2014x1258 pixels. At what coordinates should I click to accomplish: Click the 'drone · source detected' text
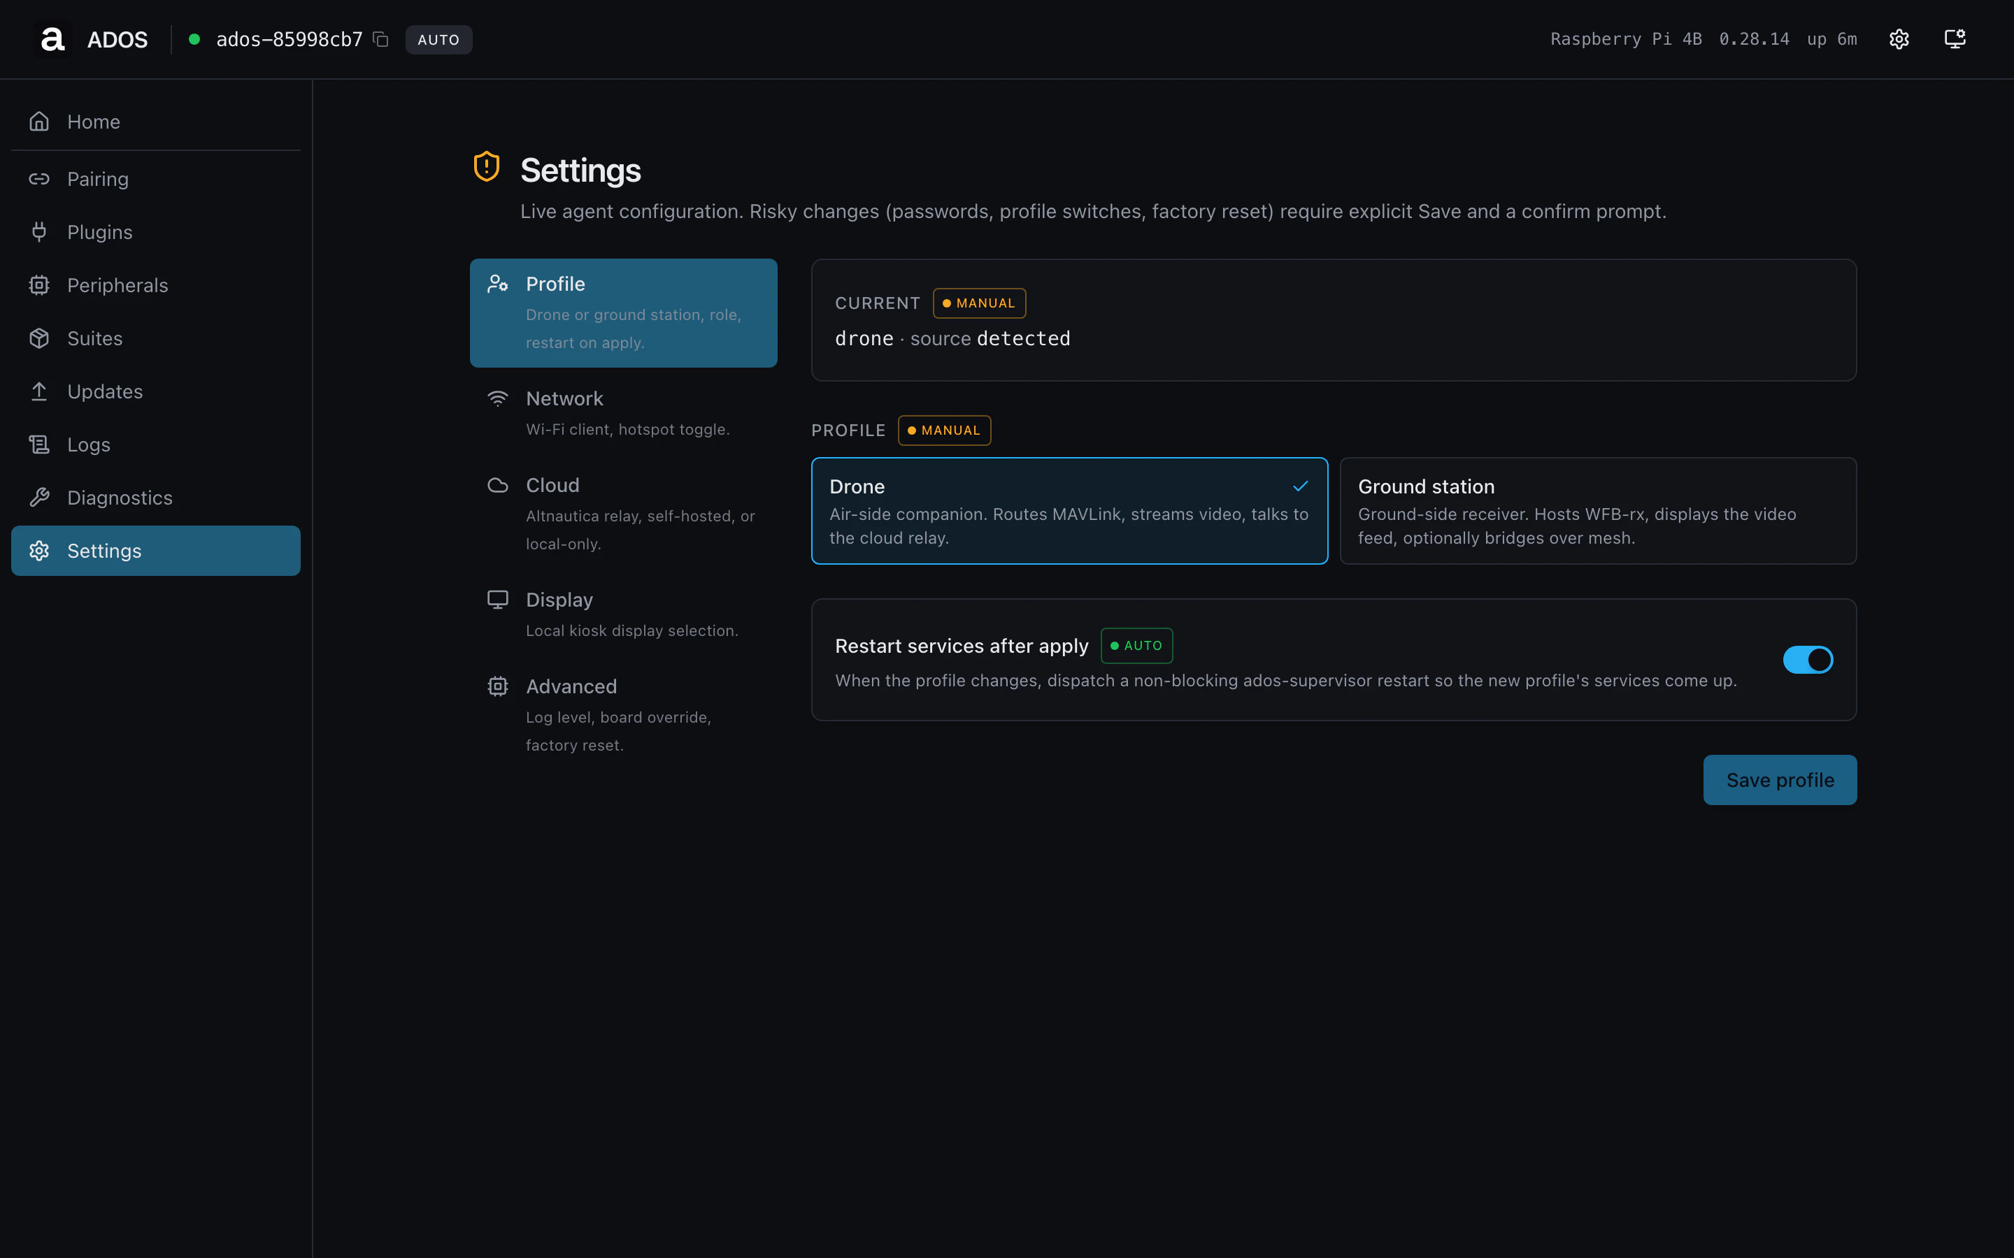[952, 339]
